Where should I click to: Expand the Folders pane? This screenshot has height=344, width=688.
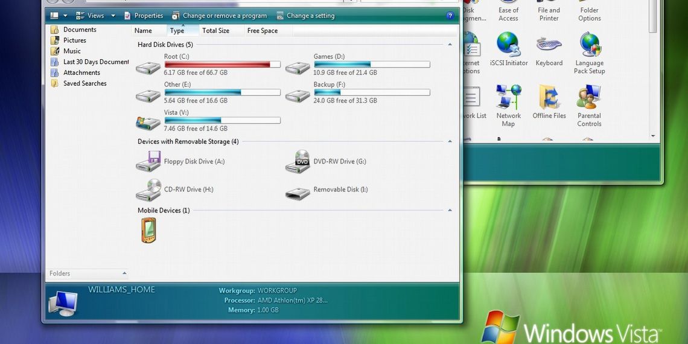(x=124, y=273)
